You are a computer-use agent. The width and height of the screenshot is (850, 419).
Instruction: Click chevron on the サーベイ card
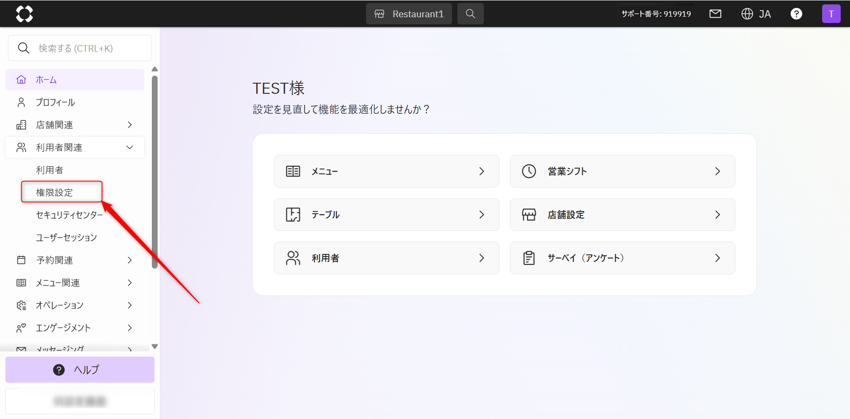point(718,258)
